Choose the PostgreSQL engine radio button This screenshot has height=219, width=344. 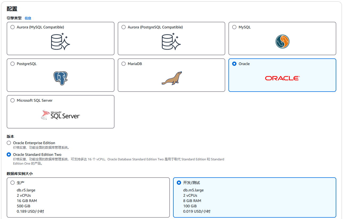coord(13,64)
